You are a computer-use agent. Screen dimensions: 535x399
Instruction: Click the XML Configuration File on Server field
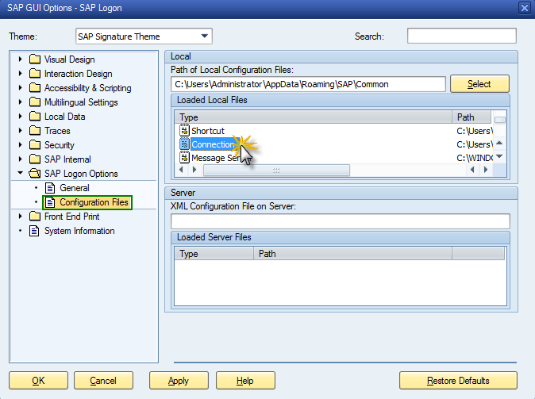click(341, 221)
